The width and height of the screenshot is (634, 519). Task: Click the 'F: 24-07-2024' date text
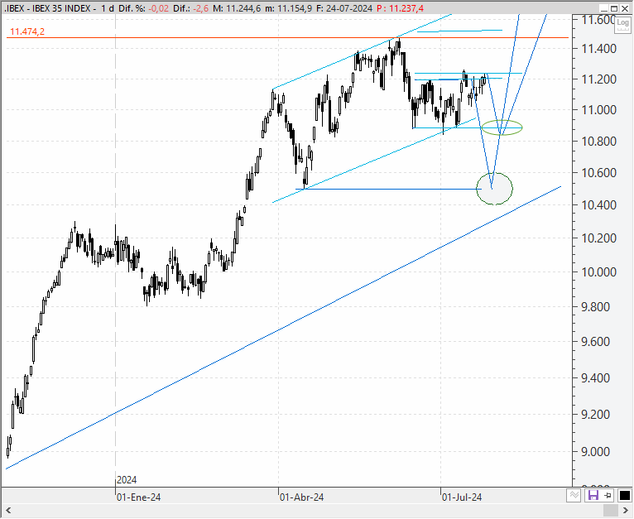point(344,8)
